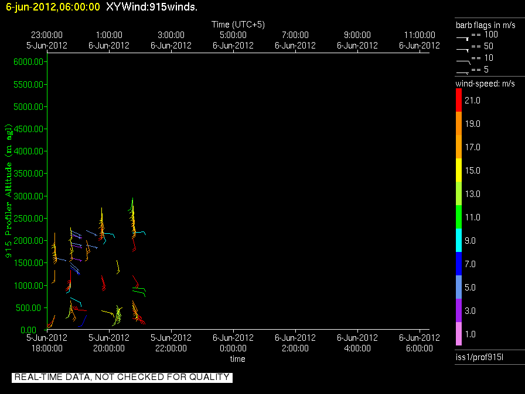
Task: Click the 10 m/s barb flag symbol
Action: click(463, 60)
